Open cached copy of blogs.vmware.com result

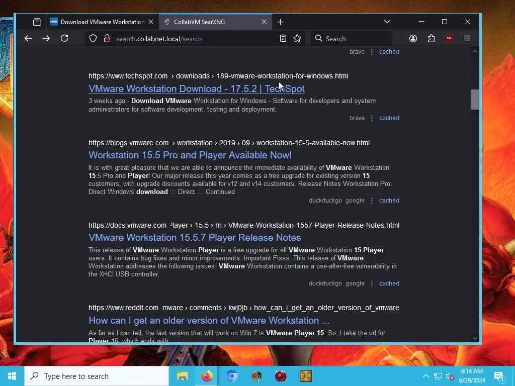point(389,200)
